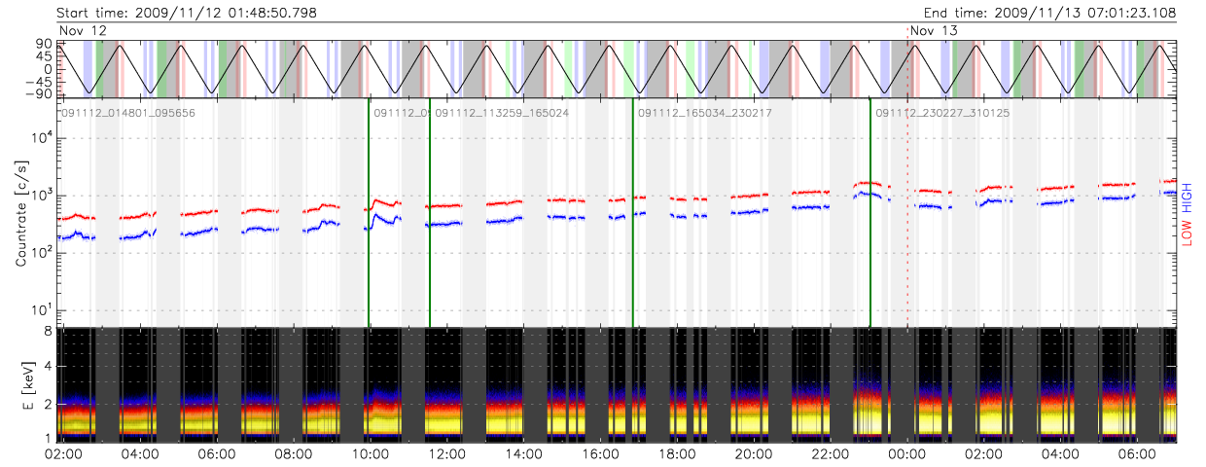Click the 10^4 countrate tick label

[39, 138]
